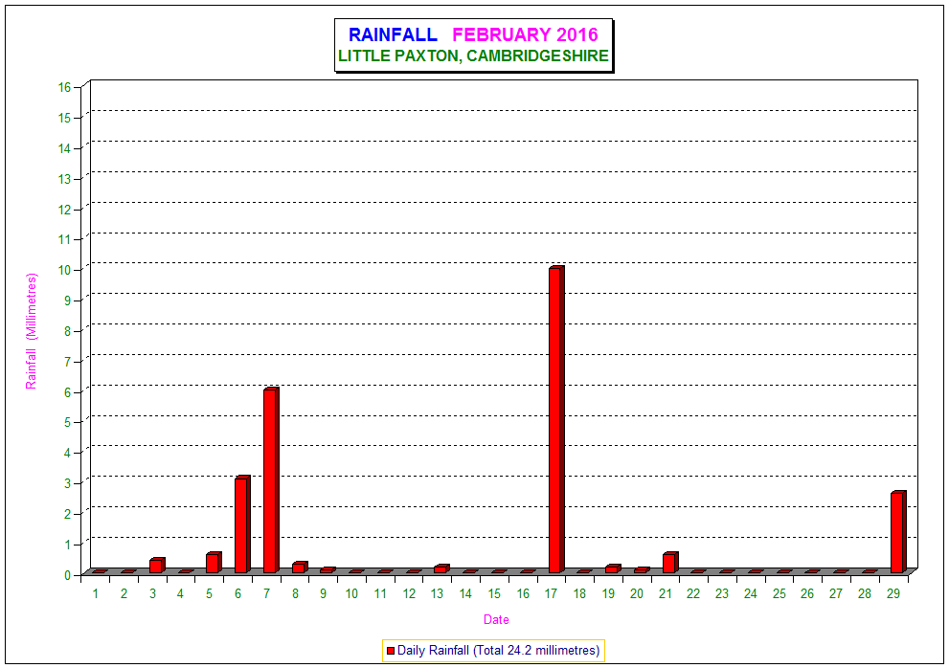Screen dimensions: 949x668
Task: Click x-axis date label '14'
Action: click(x=465, y=593)
